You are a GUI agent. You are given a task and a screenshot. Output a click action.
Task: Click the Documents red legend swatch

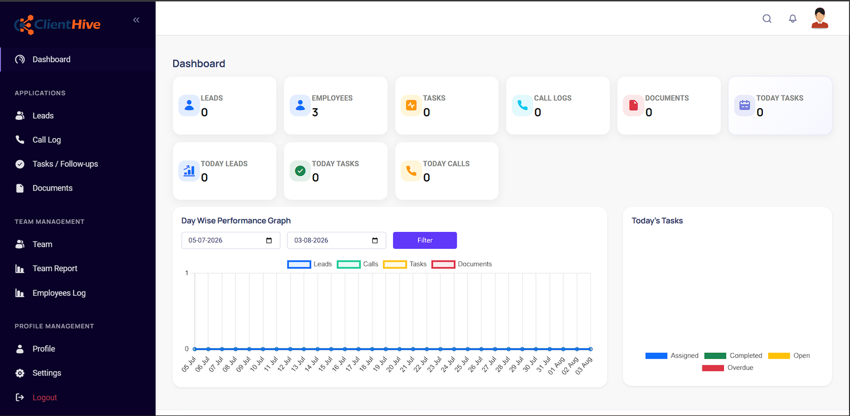[443, 264]
